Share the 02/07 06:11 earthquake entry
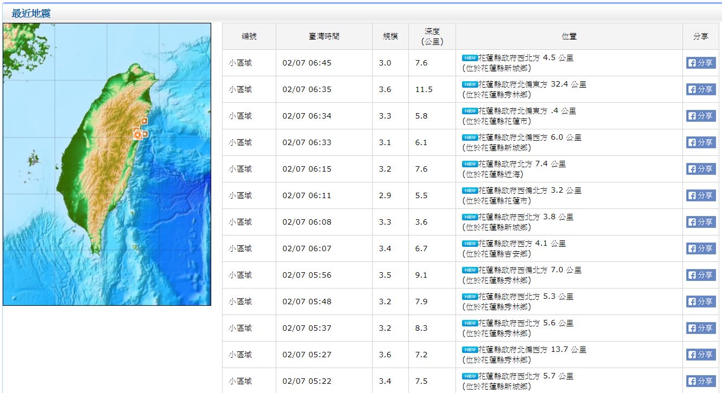The width and height of the screenshot is (722, 393). point(701,195)
